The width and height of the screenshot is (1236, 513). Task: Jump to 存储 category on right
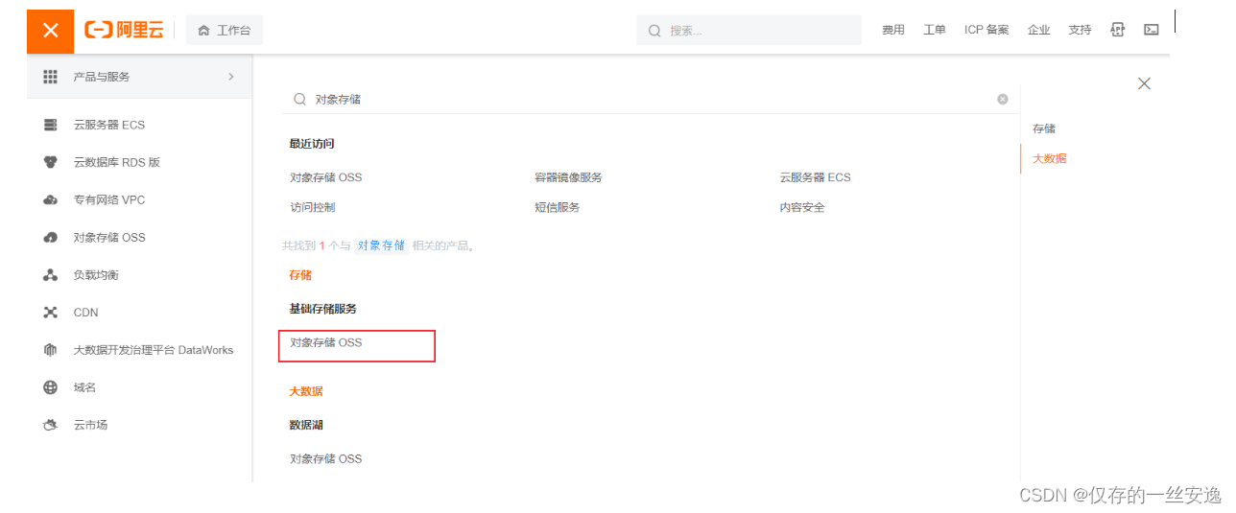pos(1044,128)
